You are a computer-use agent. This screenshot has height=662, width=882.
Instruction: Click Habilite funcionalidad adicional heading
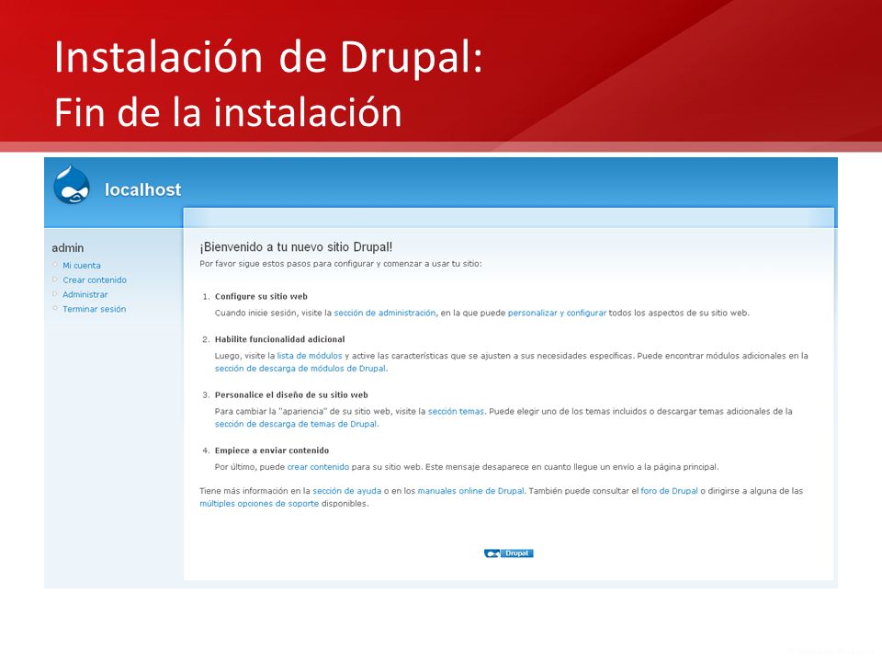279,339
